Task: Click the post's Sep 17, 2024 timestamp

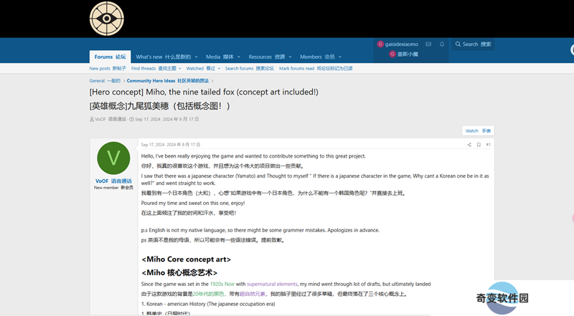Action: tap(171, 145)
